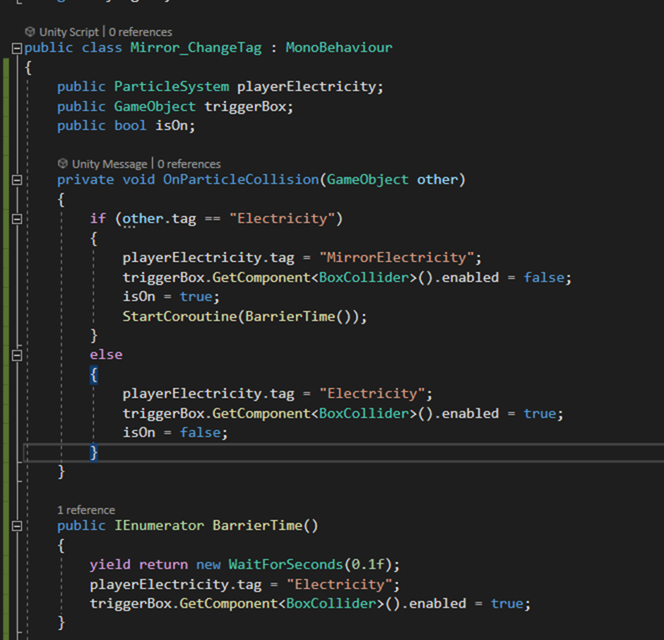Click the 'other' parameter in the method signature

(x=437, y=179)
